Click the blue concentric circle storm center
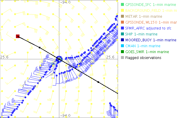This screenshot has height=118, width=177. [x=59, y=59]
